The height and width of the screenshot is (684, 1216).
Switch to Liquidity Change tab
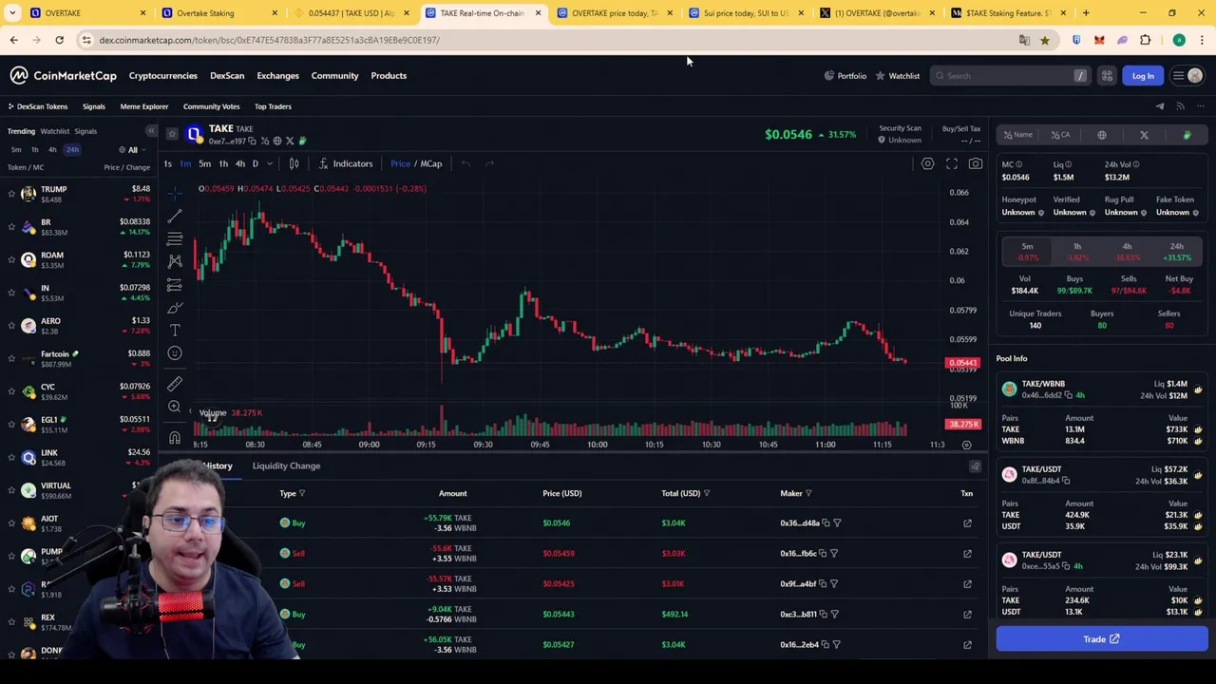point(286,465)
